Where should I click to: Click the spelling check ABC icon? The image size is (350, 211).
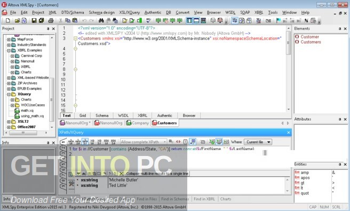(x=148, y=20)
